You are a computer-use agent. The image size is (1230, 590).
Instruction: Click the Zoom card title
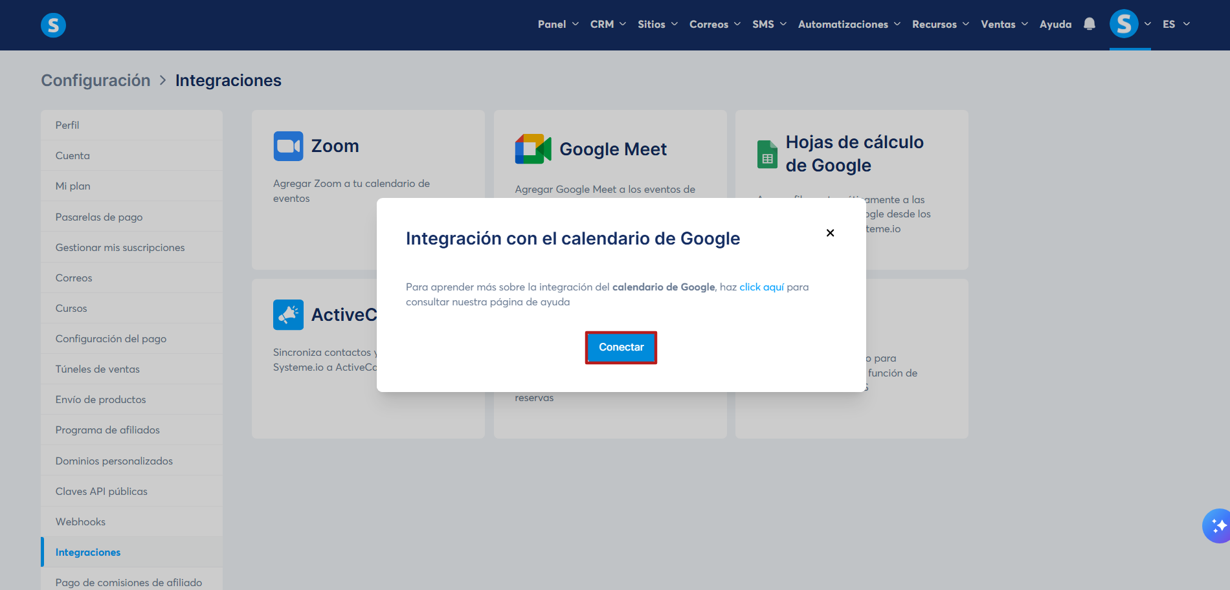click(335, 146)
